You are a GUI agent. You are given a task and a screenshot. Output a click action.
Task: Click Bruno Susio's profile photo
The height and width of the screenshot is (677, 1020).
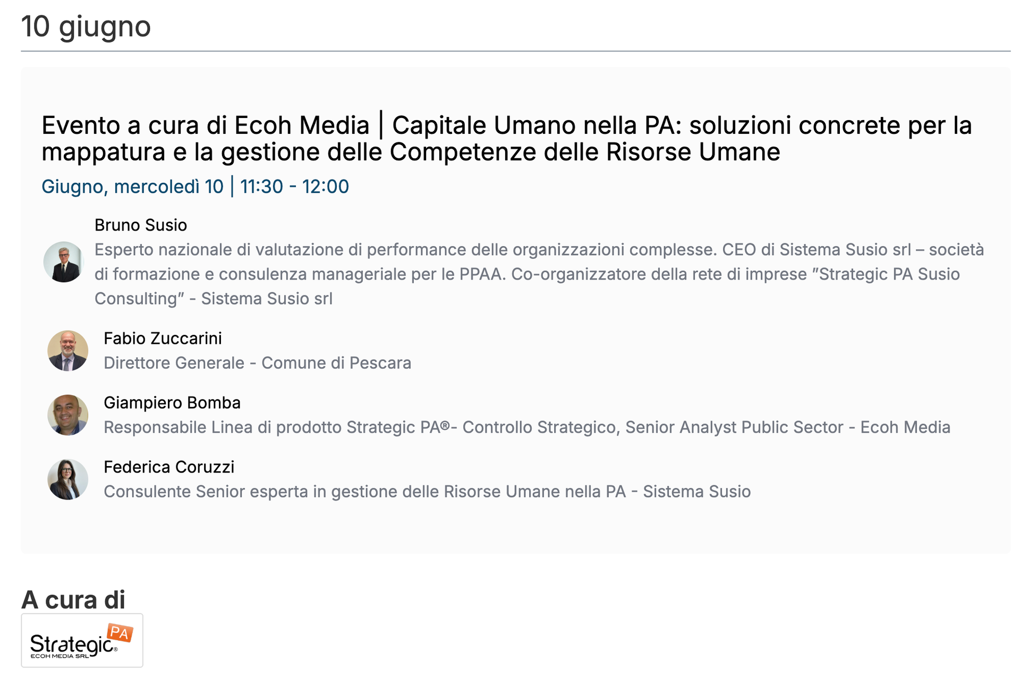point(63,262)
